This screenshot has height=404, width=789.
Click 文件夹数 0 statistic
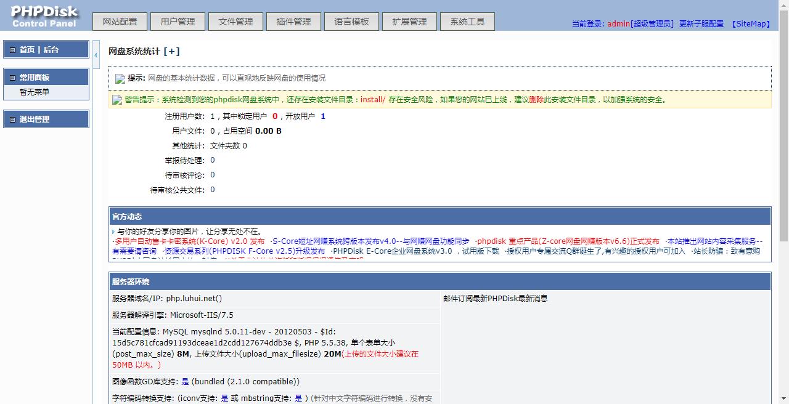pyautogui.click(x=229, y=146)
